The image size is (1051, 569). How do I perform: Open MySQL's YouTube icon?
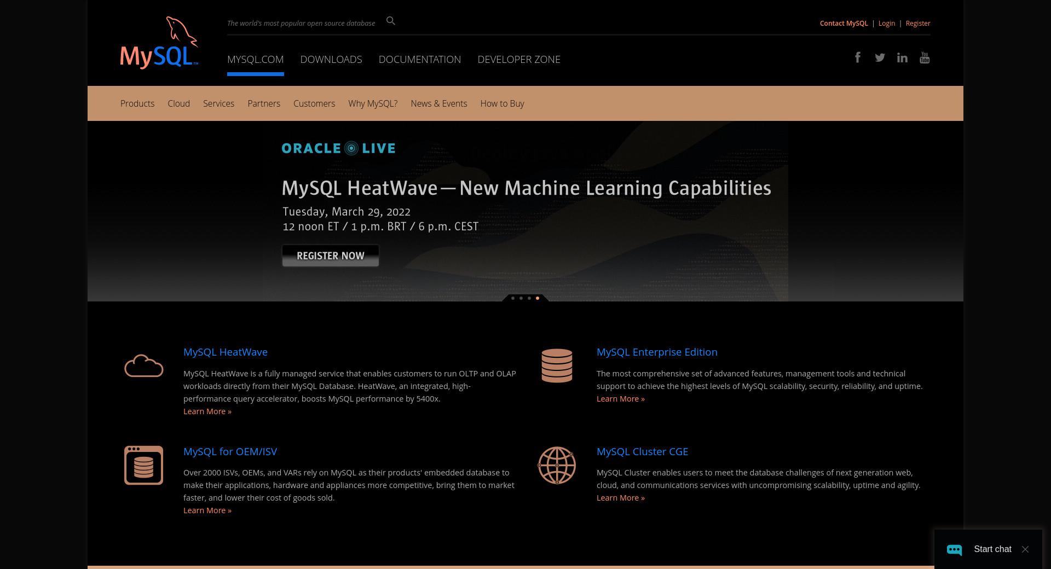click(925, 57)
